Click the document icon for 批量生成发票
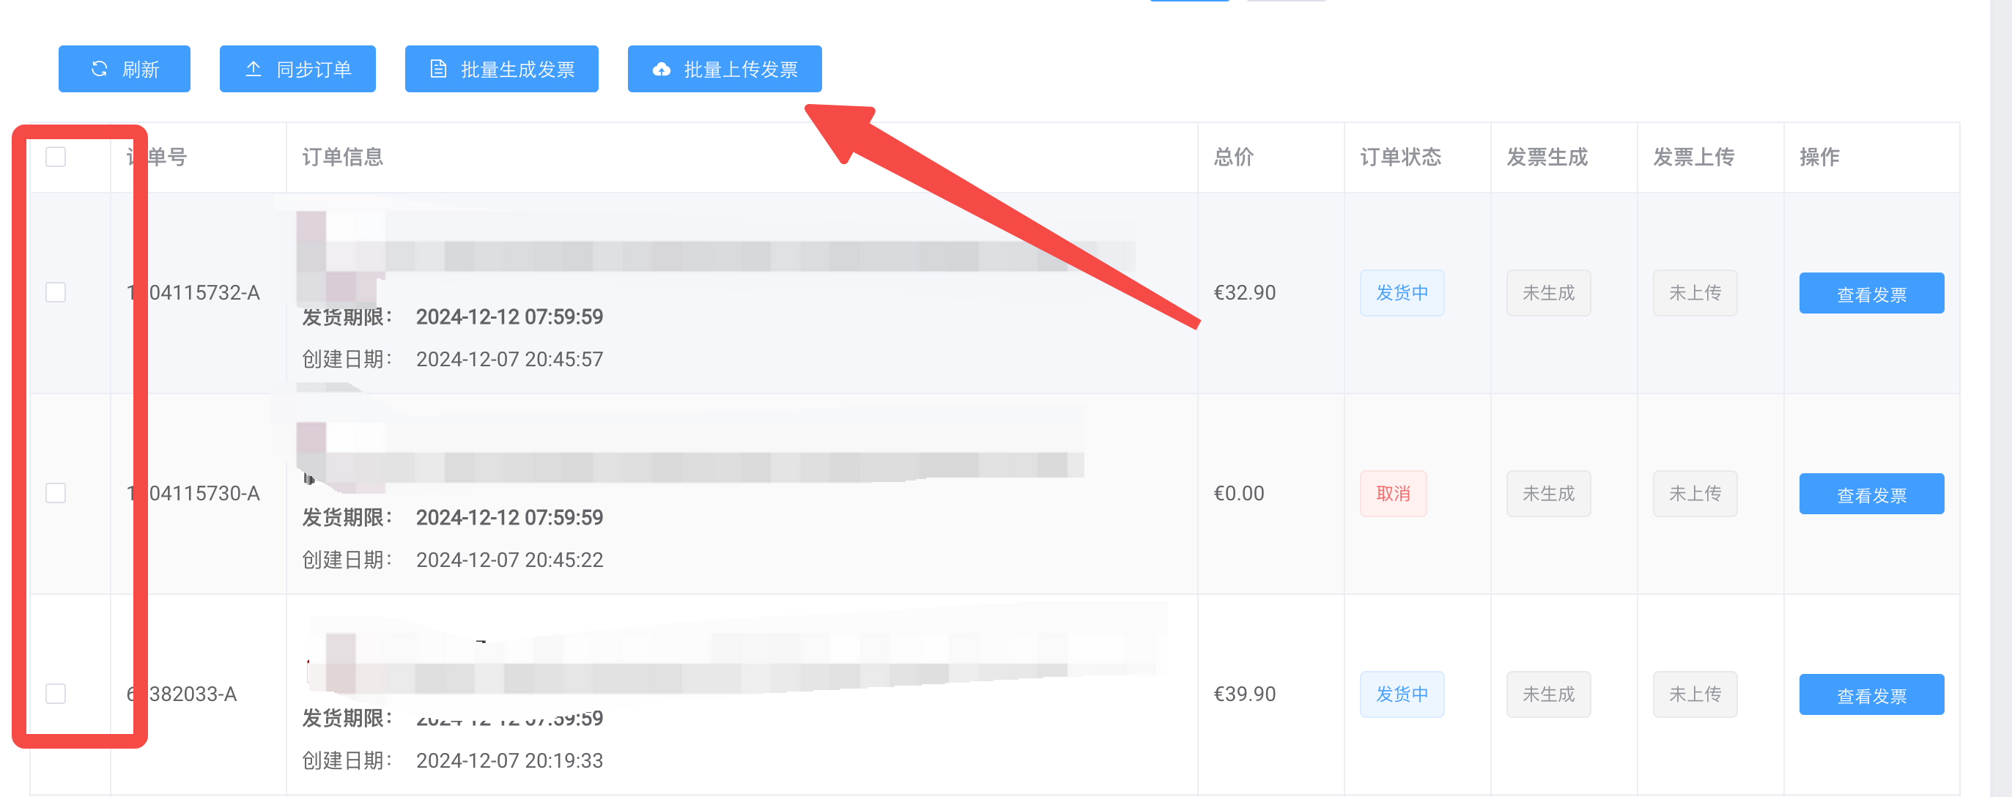This screenshot has height=797, width=2012. pos(438,70)
